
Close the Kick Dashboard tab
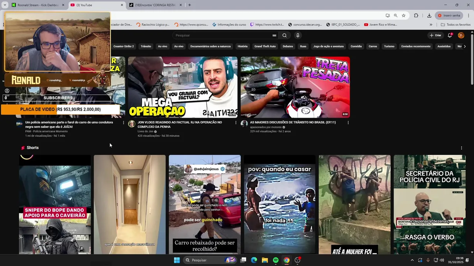[63, 5]
